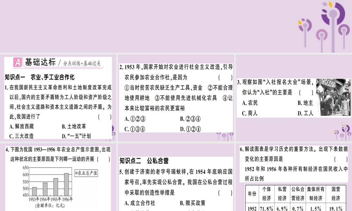Click the 1956年 bar in the chart
Viewport: 352px width, 211px height.
tap(67, 185)
